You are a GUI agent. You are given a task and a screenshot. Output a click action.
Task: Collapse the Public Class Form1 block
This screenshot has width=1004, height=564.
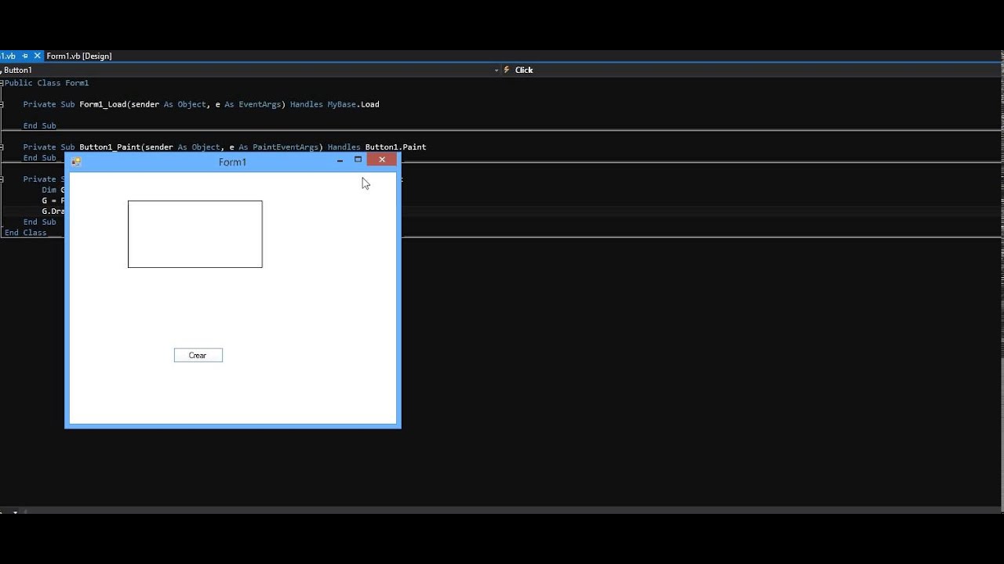2,83
